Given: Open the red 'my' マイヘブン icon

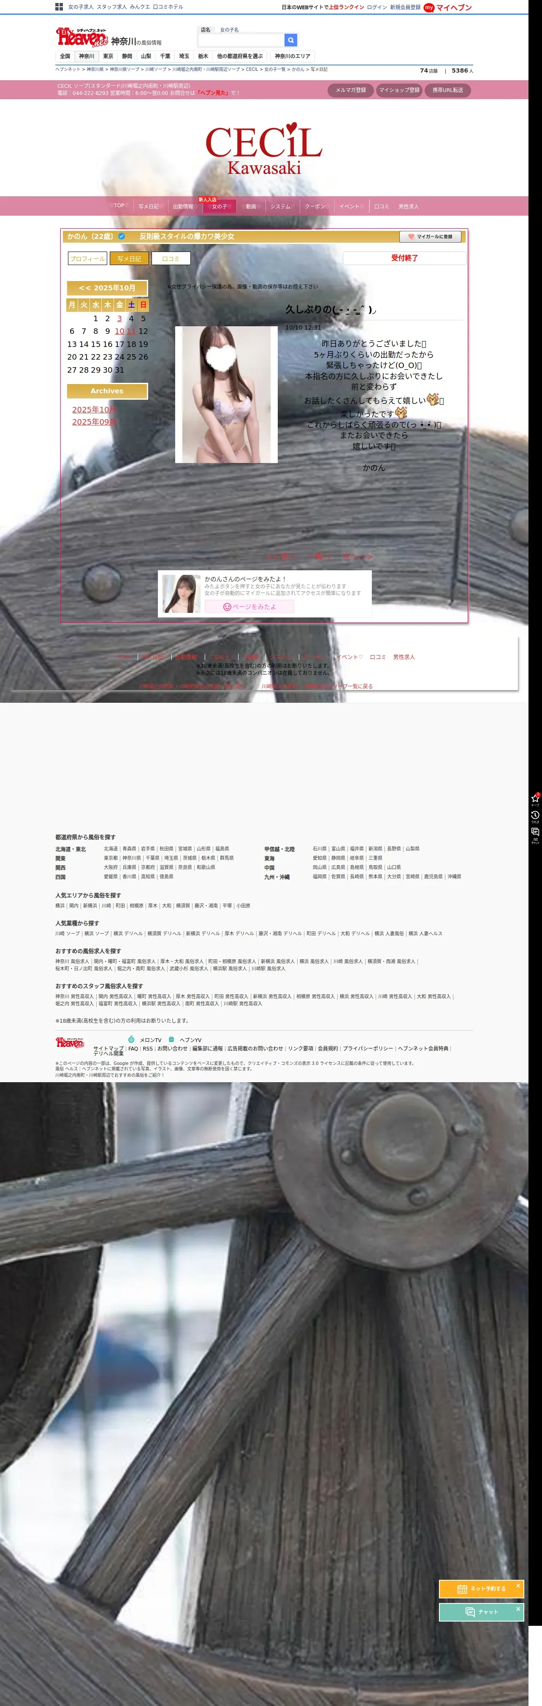Looking at the screenshot, I should 429,7.
